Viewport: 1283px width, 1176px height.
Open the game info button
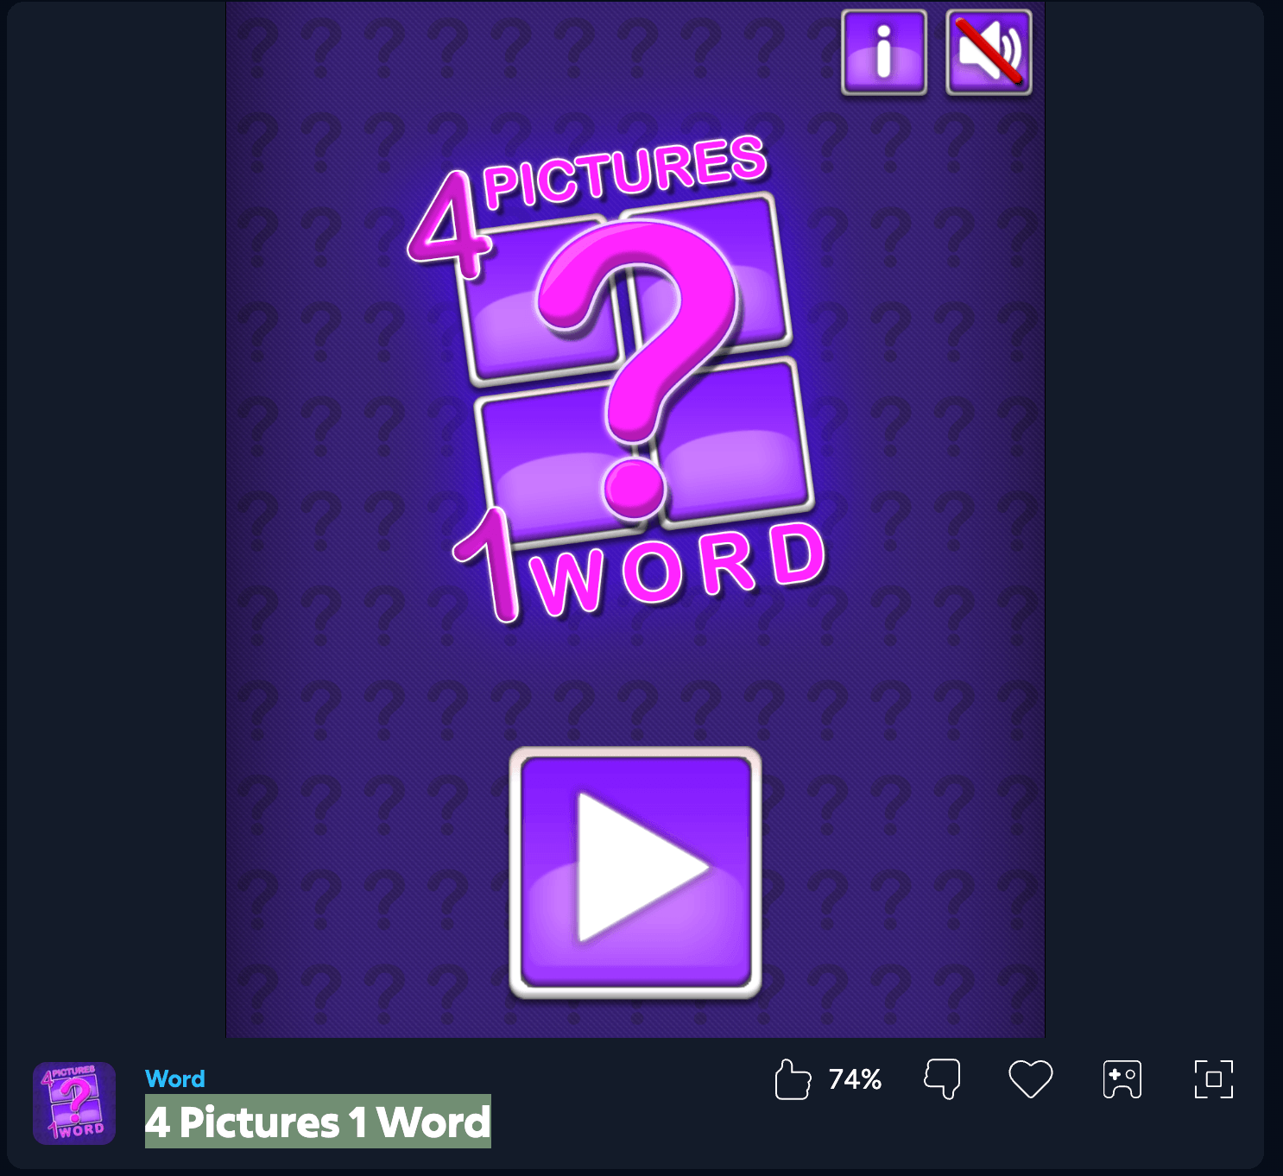point(884,53)
